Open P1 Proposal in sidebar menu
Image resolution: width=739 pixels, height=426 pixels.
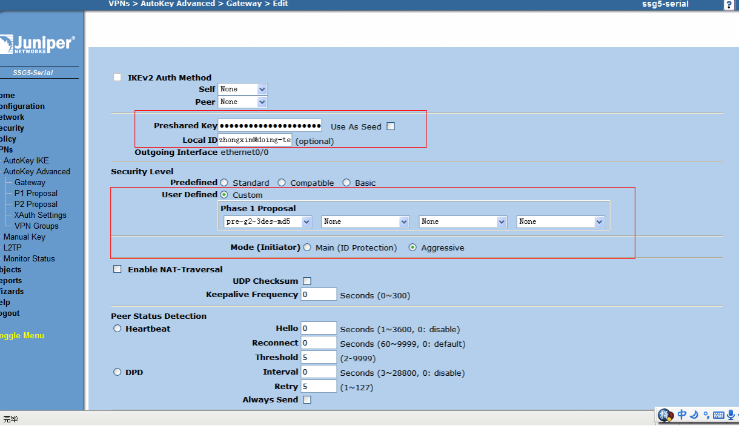tap(36, 194)
